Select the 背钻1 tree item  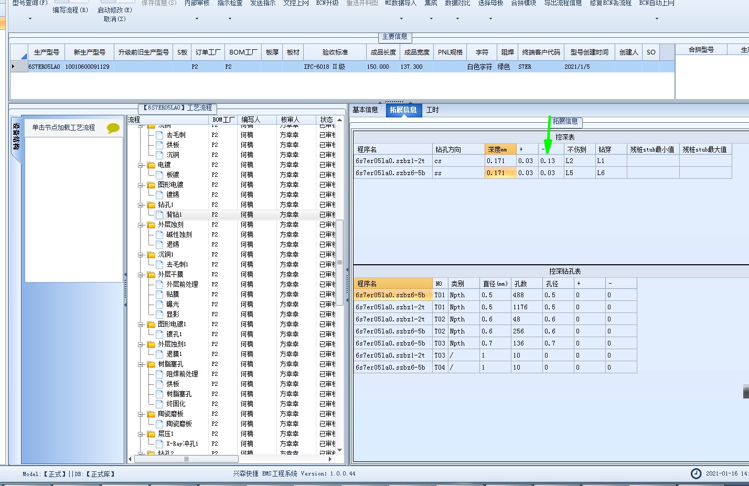(x=174, y=214)
